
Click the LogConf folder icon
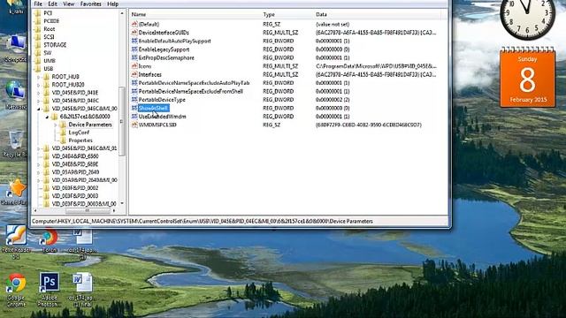[63, 132]
